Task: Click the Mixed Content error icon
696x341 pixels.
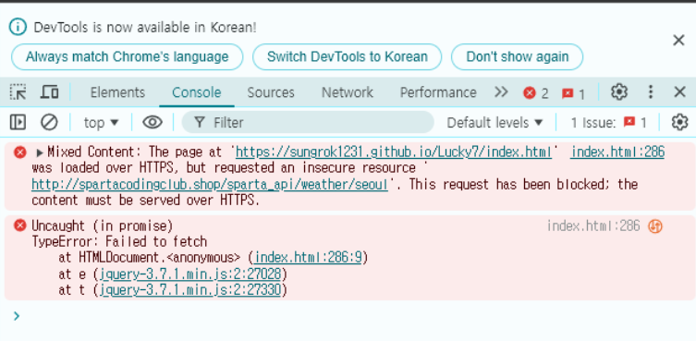Action: [x=20, y=152]
